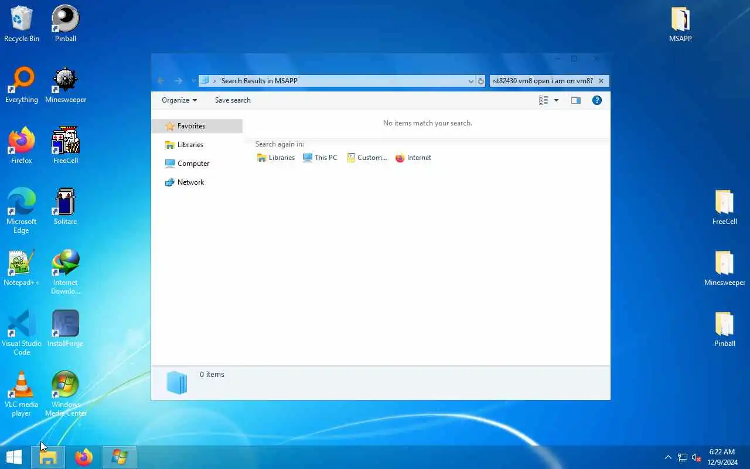Image resolution: width=750 pixels, height=469 pixels.
Task: Select the Notepad++ desktop icon
Action: click(22, 268)
